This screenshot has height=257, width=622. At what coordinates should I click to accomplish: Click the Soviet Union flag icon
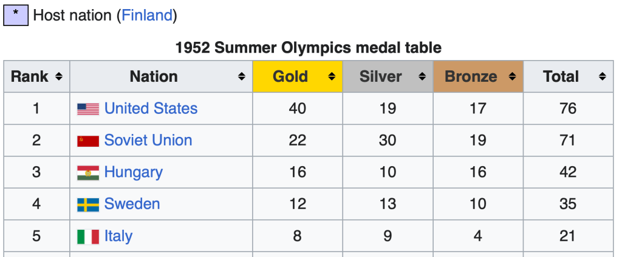(88, 141)
